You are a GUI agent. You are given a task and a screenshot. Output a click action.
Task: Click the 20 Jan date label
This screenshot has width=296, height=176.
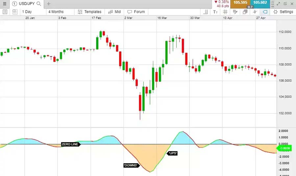[x=30, y=18]
